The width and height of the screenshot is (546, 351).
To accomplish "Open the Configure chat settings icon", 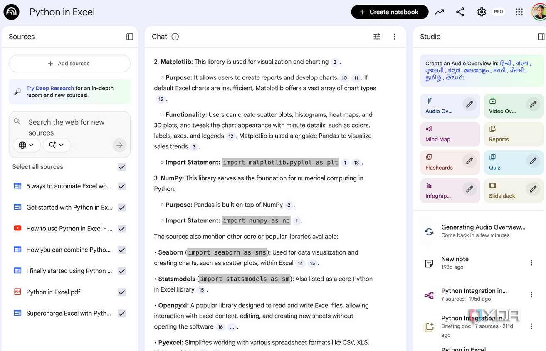I will pos(377,37).
